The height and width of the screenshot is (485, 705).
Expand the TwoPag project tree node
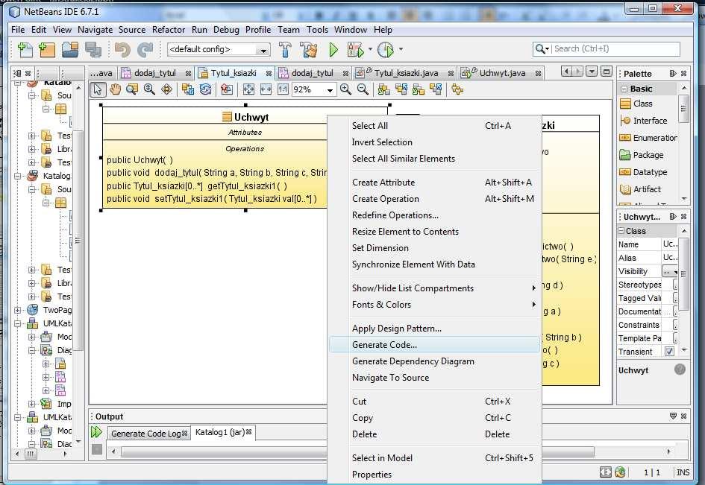point(18,310)
